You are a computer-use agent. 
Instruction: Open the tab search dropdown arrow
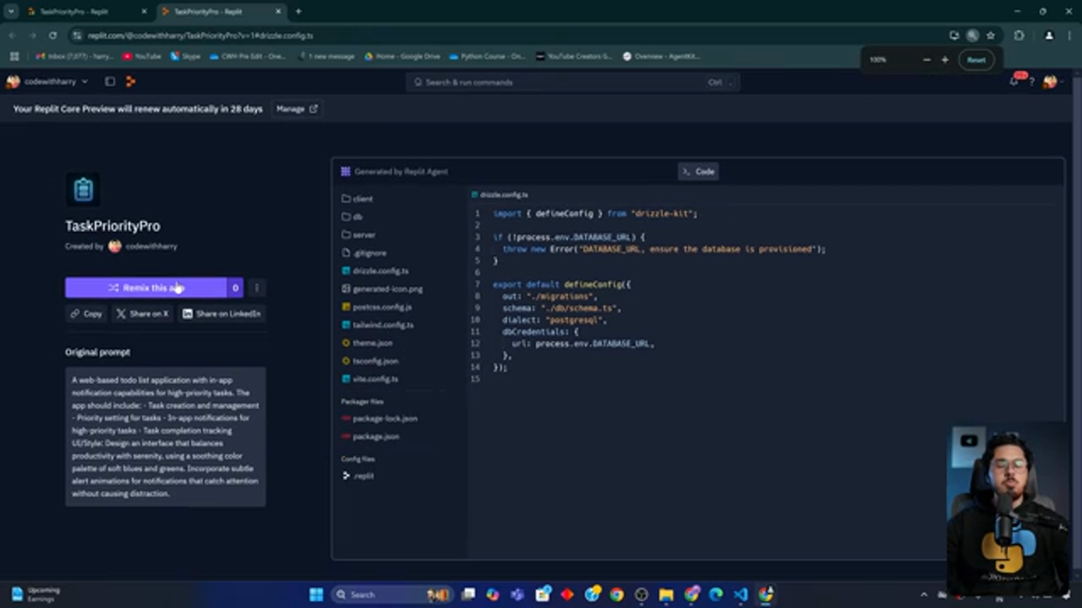coord(11,12)
